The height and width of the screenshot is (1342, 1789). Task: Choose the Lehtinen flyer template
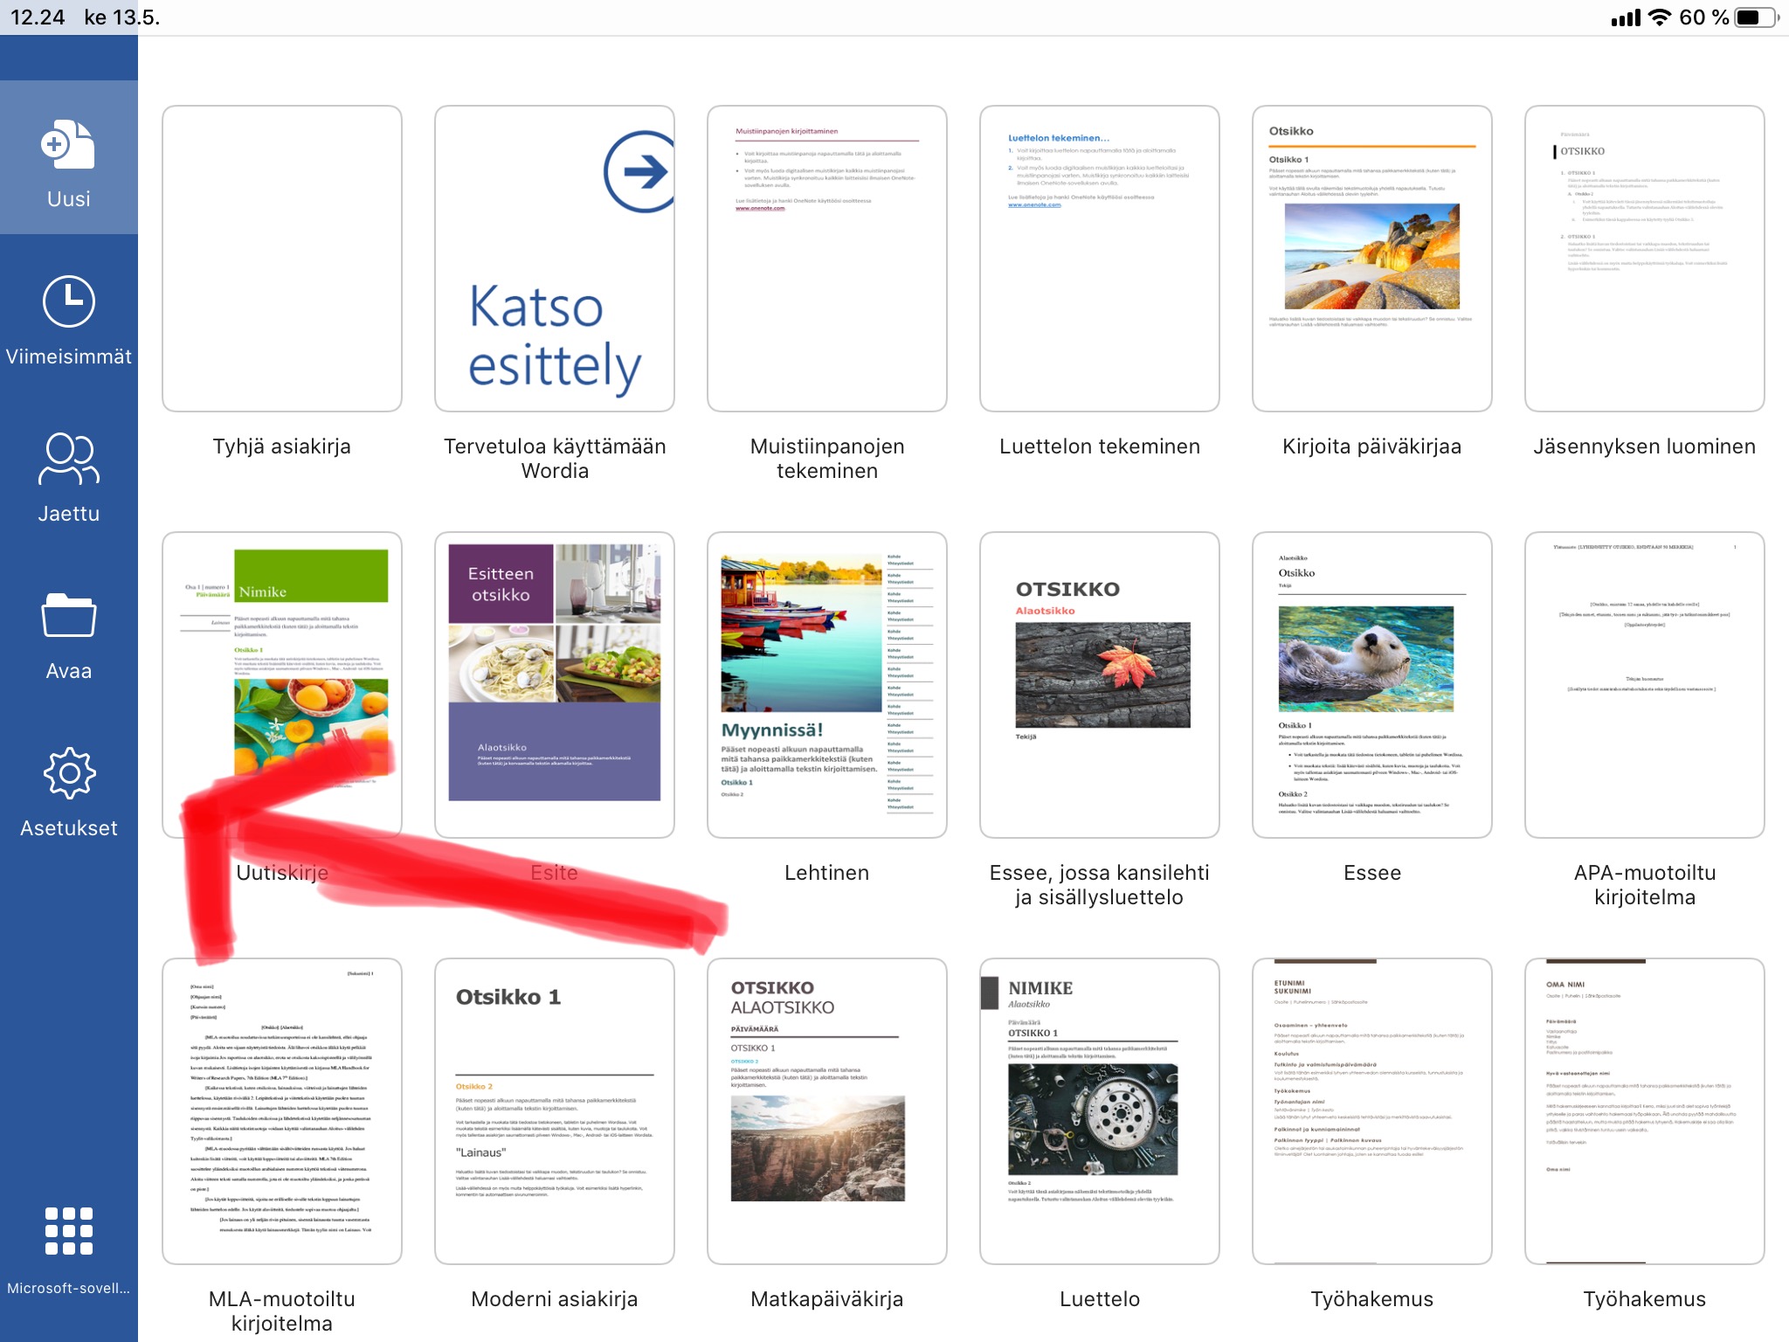(826, 685)
